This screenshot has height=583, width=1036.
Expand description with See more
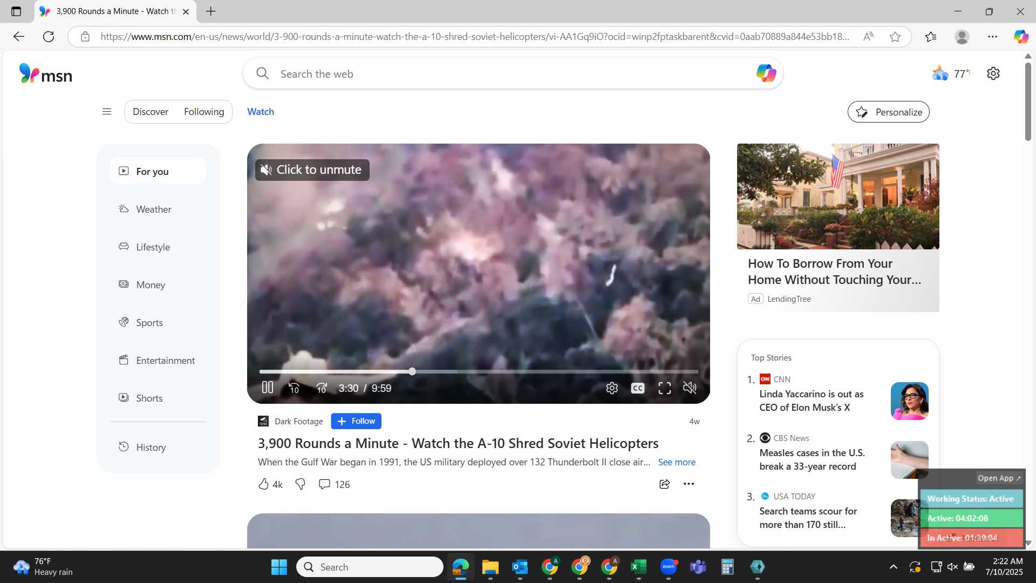(x=677, y=462)
